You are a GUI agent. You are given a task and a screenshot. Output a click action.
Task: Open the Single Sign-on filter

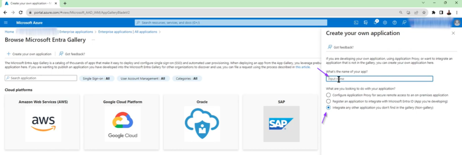[x=97, y=78]
